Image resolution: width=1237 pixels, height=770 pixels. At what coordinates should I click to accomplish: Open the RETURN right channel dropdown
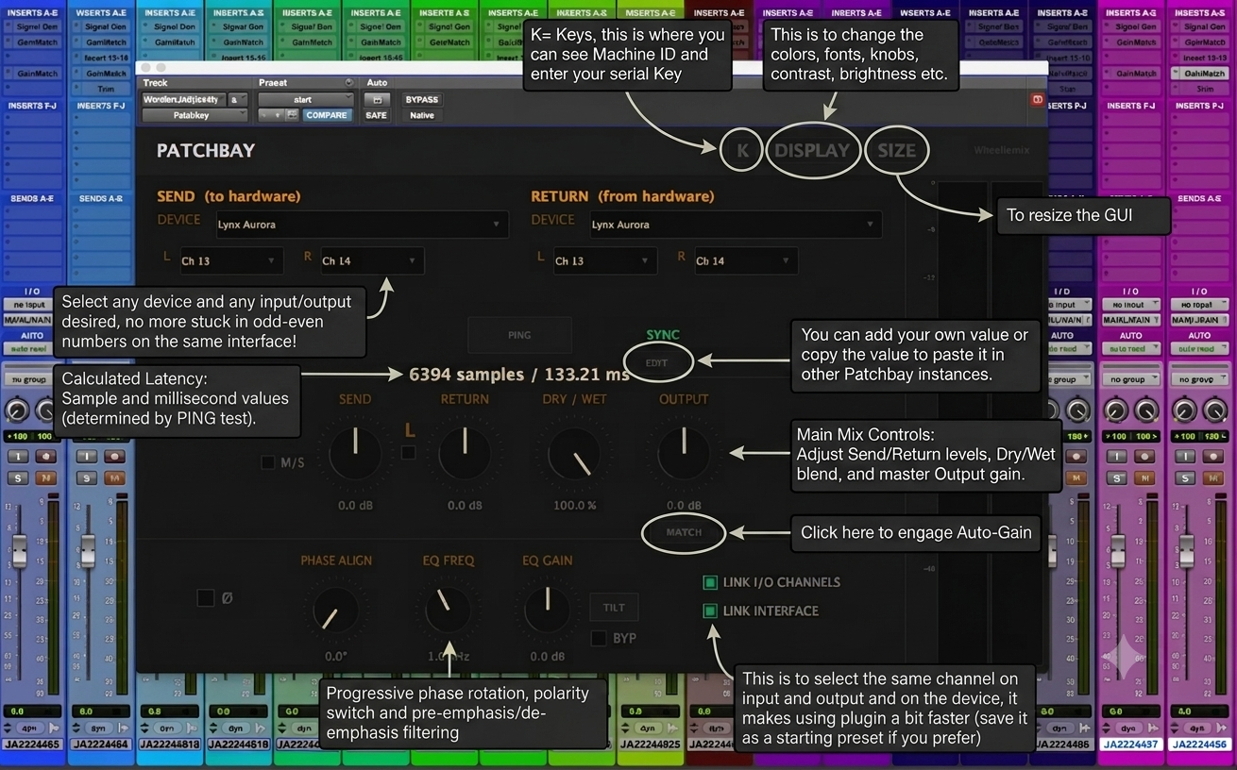745,260
